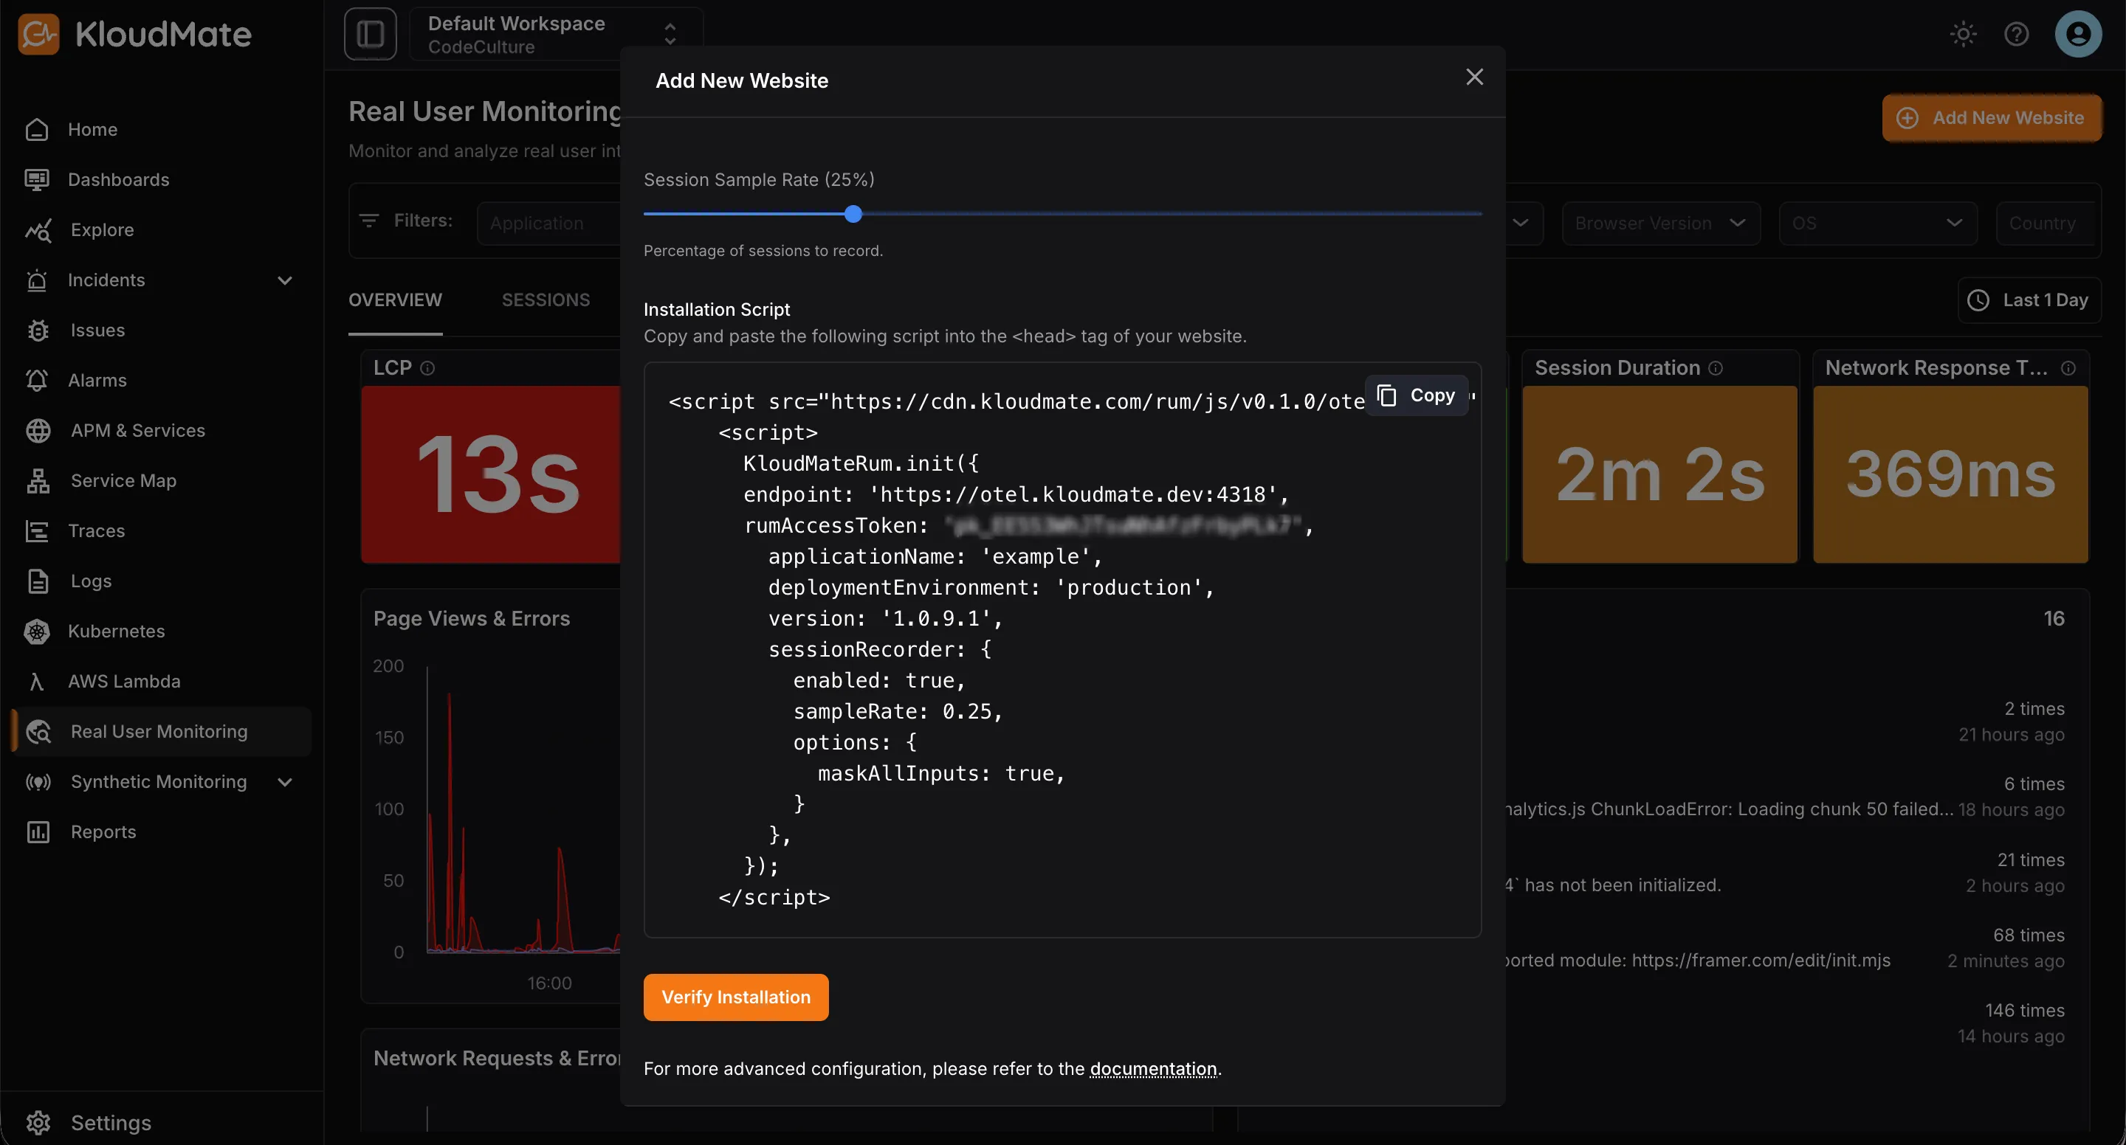This screenshot has width=2126, height=1145.
Task: Open APM & Services globe icon
Action: coord(38,431)
